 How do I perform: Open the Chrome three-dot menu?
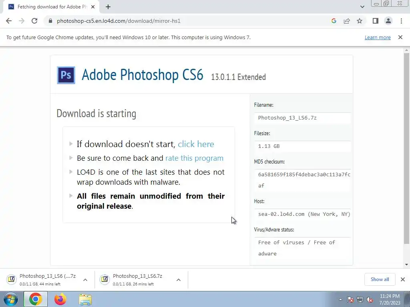pos(401,21)
